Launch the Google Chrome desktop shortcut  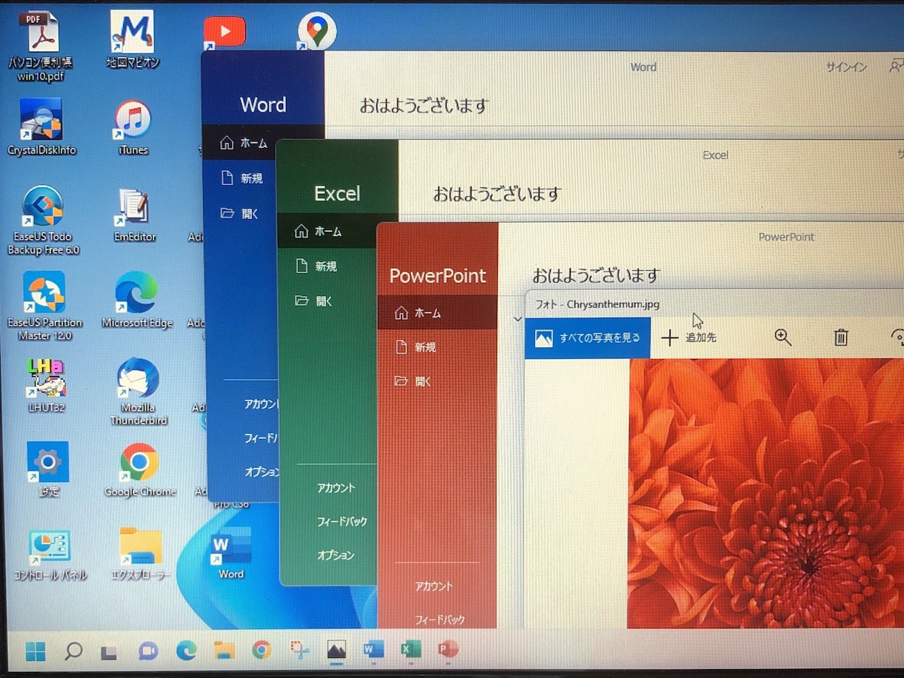tap(140, 469)
